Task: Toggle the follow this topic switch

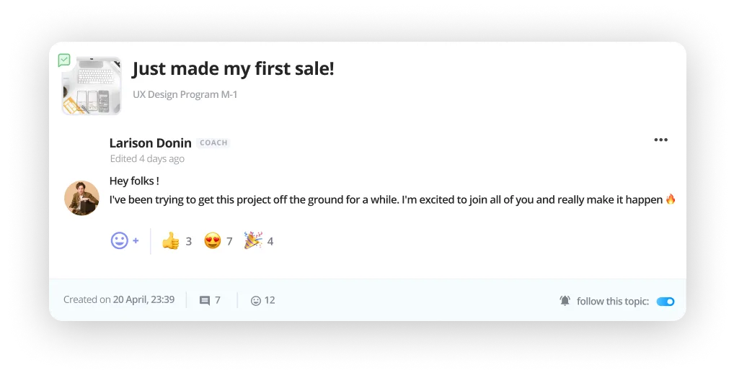Action: point(665,302)
